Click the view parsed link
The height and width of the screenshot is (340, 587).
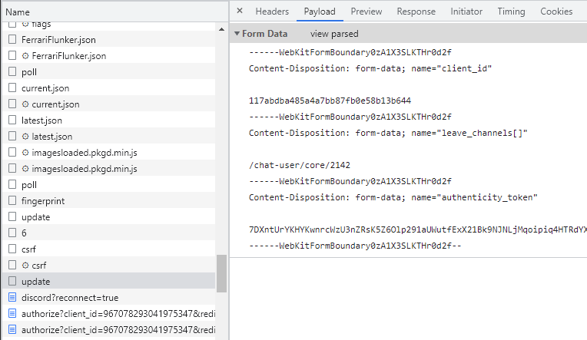pos(334,34)
